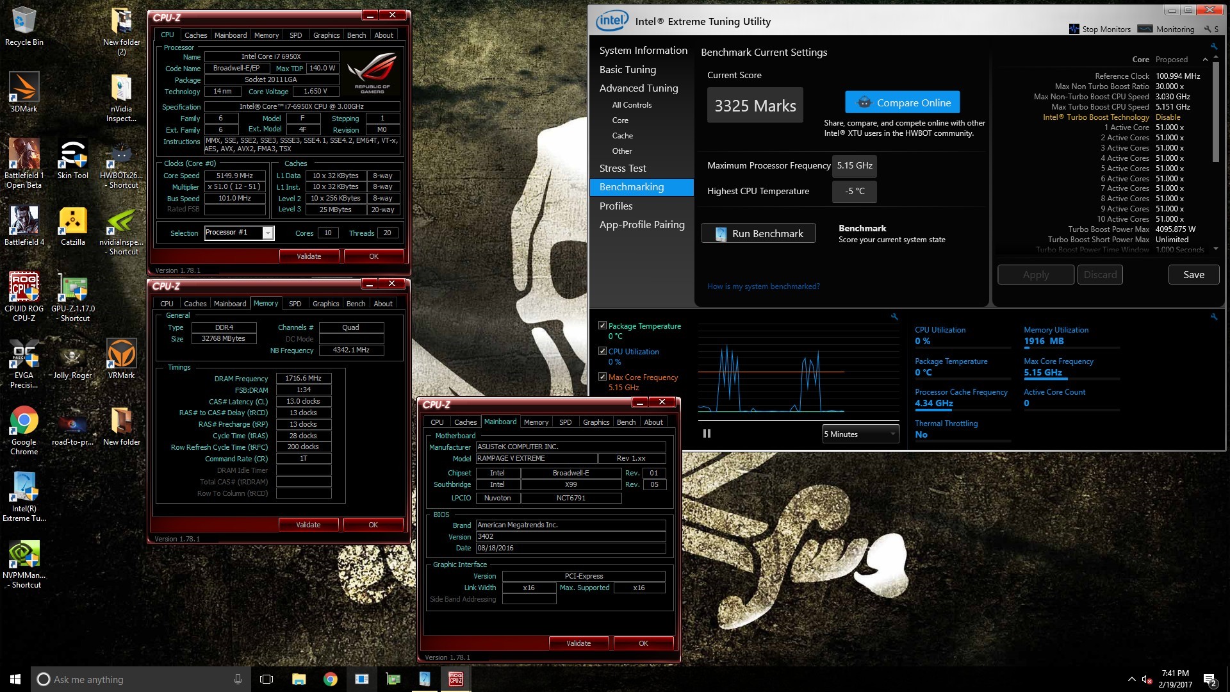
Task: Open Task View on the taskbar
Action: [267, 679]
